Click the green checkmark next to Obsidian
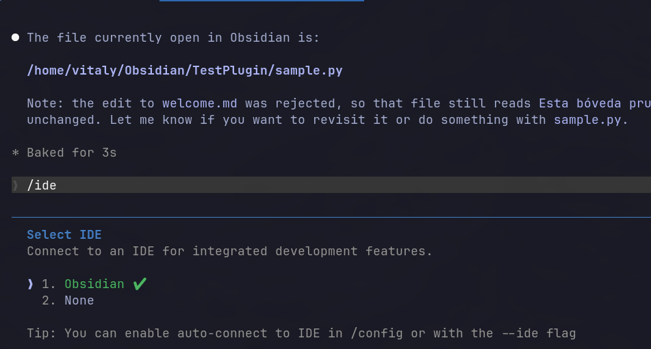 (140, 284)
